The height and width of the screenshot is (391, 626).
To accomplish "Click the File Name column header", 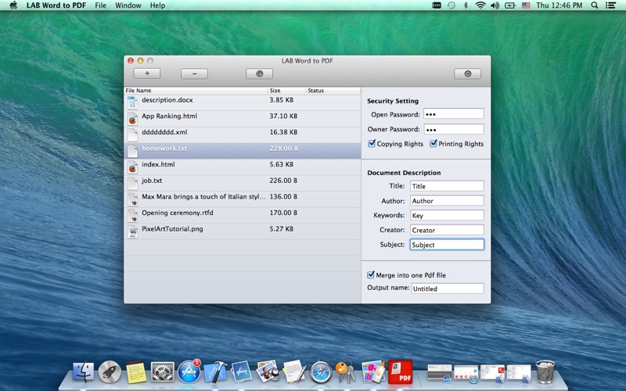I will click(x=196, y=91).
